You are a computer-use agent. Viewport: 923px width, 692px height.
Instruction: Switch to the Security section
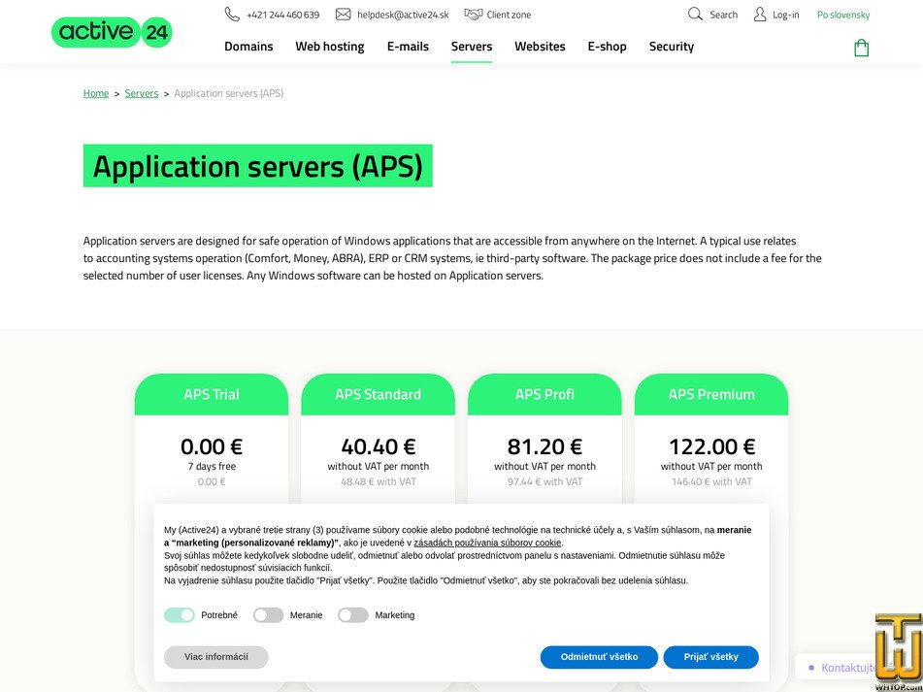point(671,47)
